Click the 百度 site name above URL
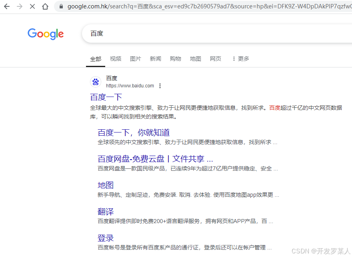This screenshot has width=352, height=257. pos(112,78)
